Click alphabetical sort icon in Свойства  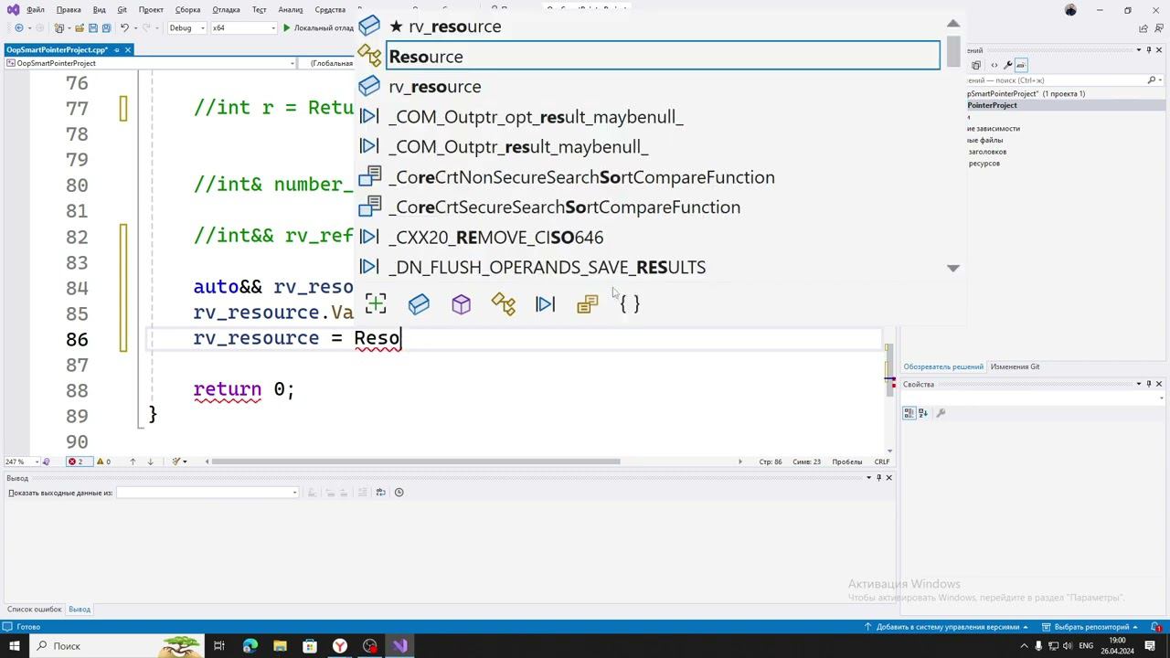click(923, 413)
